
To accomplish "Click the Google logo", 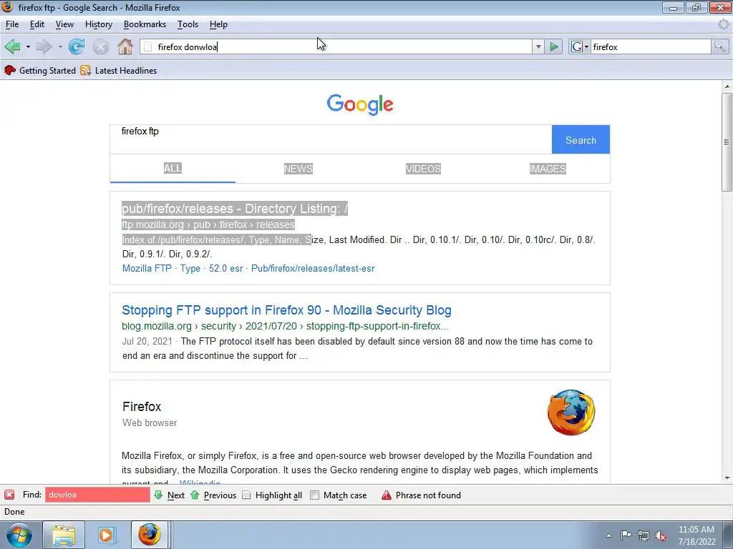I will pyautogui.click(x=360, y=104).
